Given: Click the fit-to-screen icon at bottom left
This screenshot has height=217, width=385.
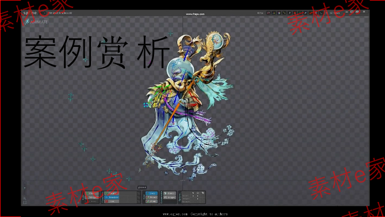Looking at the screenshot, I should [x=25, y=202].
